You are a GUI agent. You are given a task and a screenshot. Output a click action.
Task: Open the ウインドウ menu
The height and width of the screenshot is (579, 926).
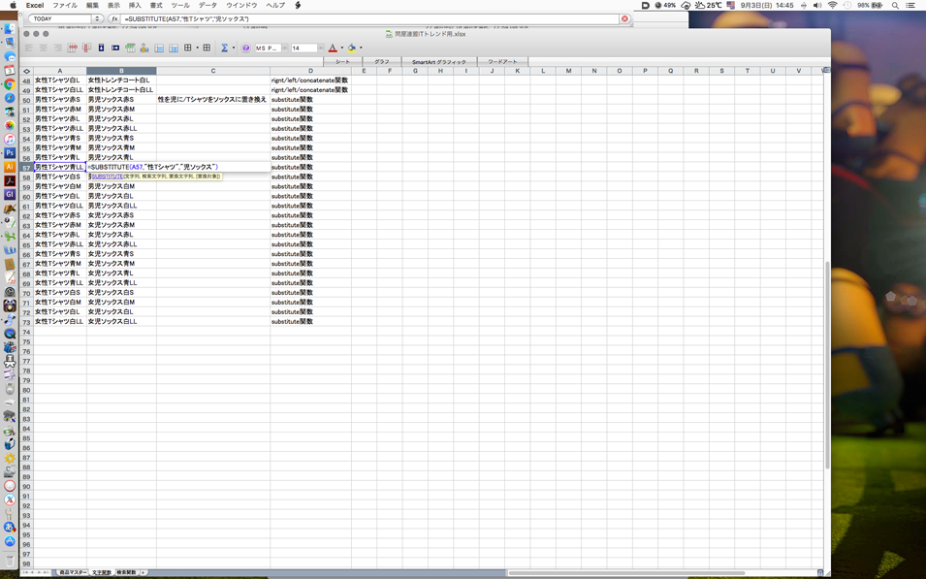(x=242, y=5)
